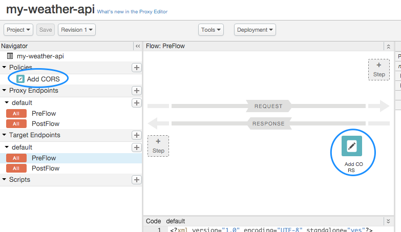401x232 pixels.
Task: Expand the Scripts section in Navigator
Action: click(x=5, y=180)
